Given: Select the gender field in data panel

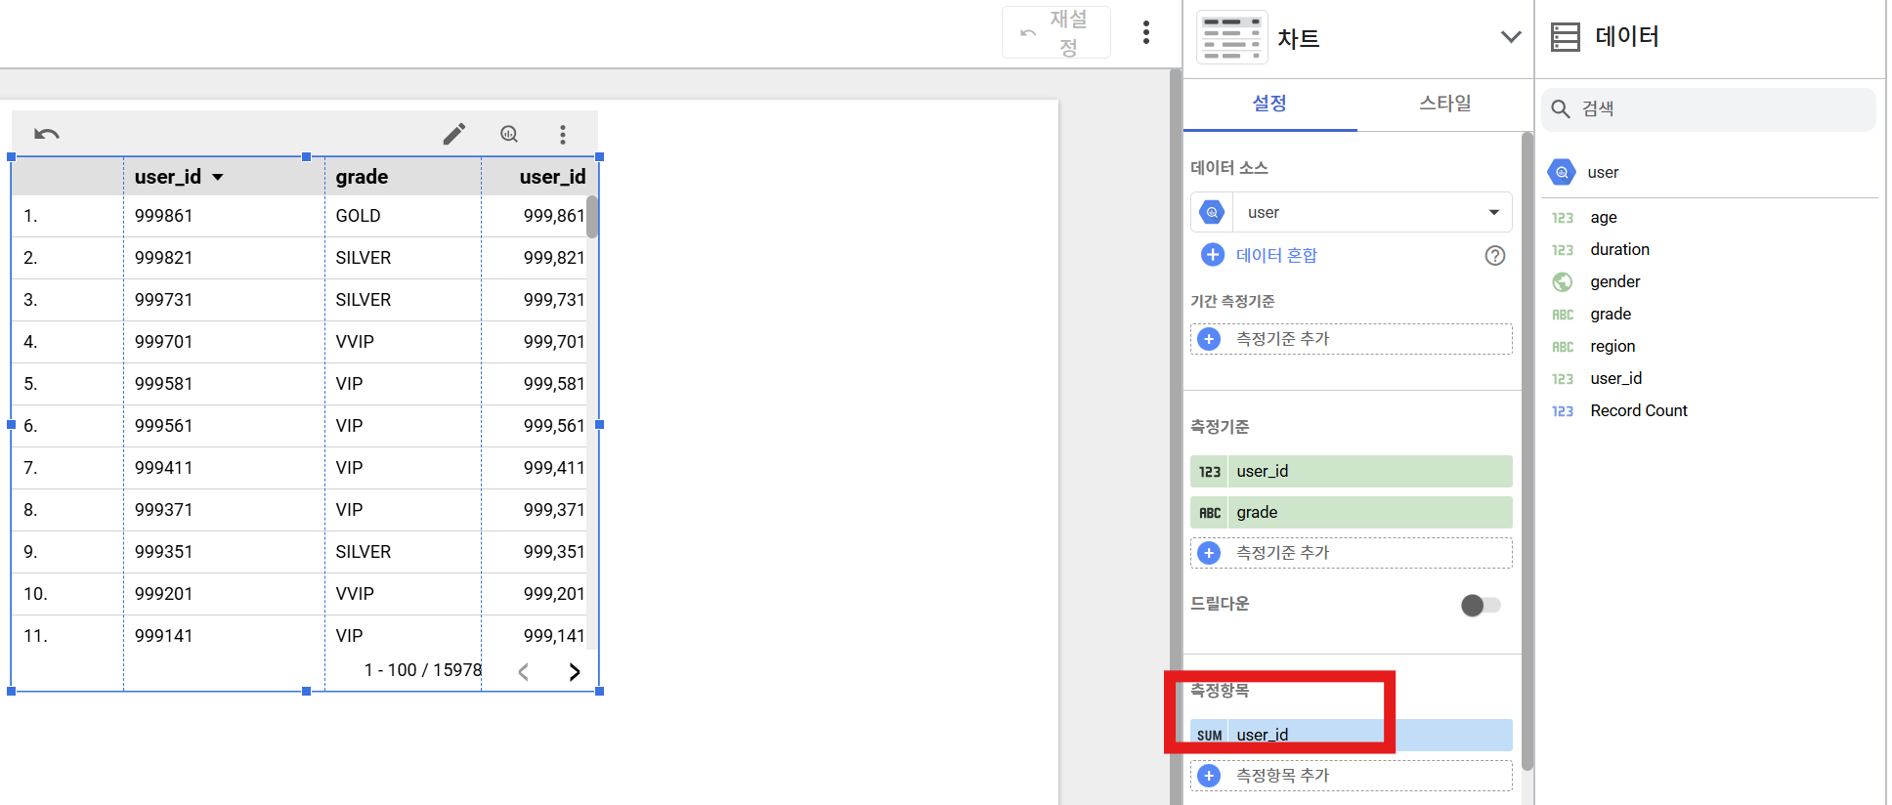Looking at the screenshot, I should pos(1615,281).
